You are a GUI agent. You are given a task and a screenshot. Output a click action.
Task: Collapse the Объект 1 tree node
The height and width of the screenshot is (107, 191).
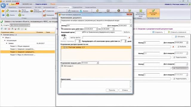click(x=3, y=38)
